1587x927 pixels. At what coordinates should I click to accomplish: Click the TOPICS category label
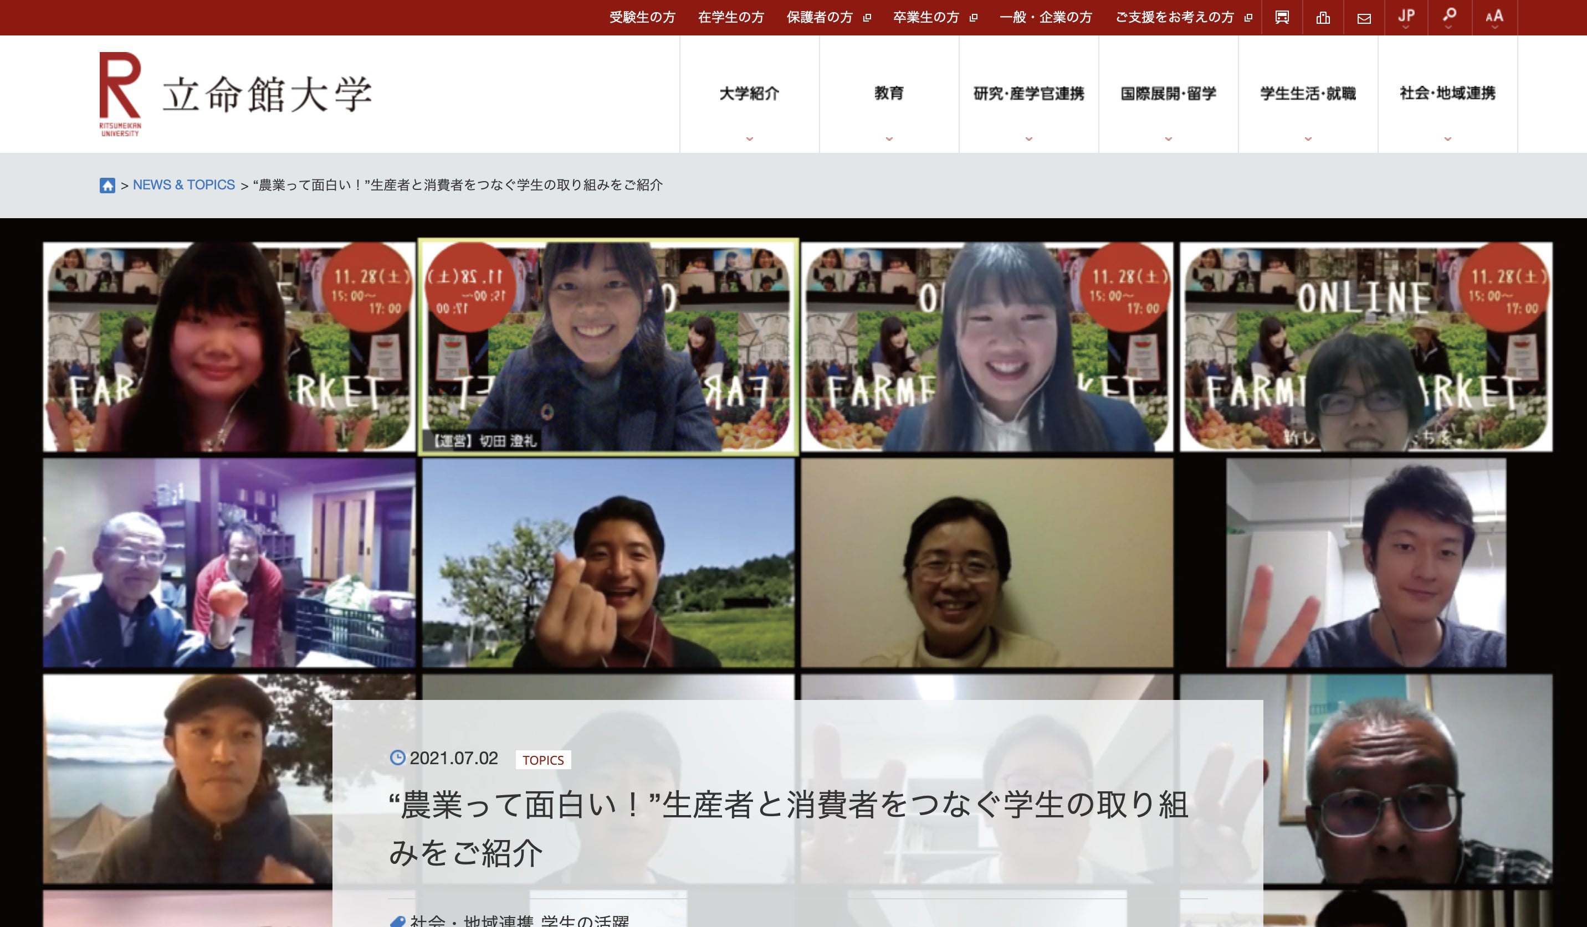(543, 760)
